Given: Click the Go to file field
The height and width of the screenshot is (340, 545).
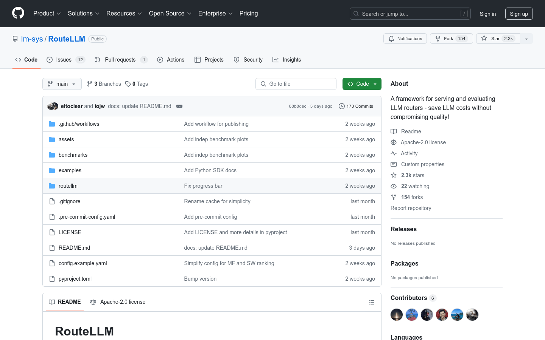Looking at the screenshot, I should (x=296, y=84).
